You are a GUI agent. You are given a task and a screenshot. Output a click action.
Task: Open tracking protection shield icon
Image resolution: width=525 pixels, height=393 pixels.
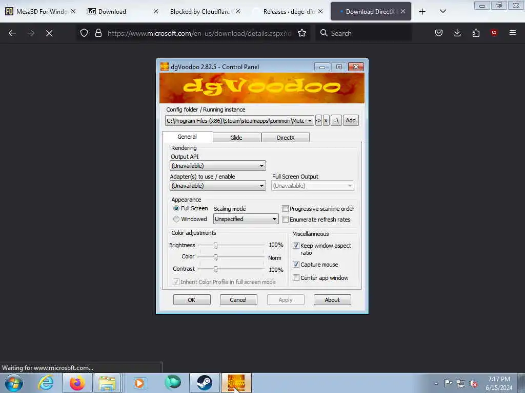click(x=84, y=33)
